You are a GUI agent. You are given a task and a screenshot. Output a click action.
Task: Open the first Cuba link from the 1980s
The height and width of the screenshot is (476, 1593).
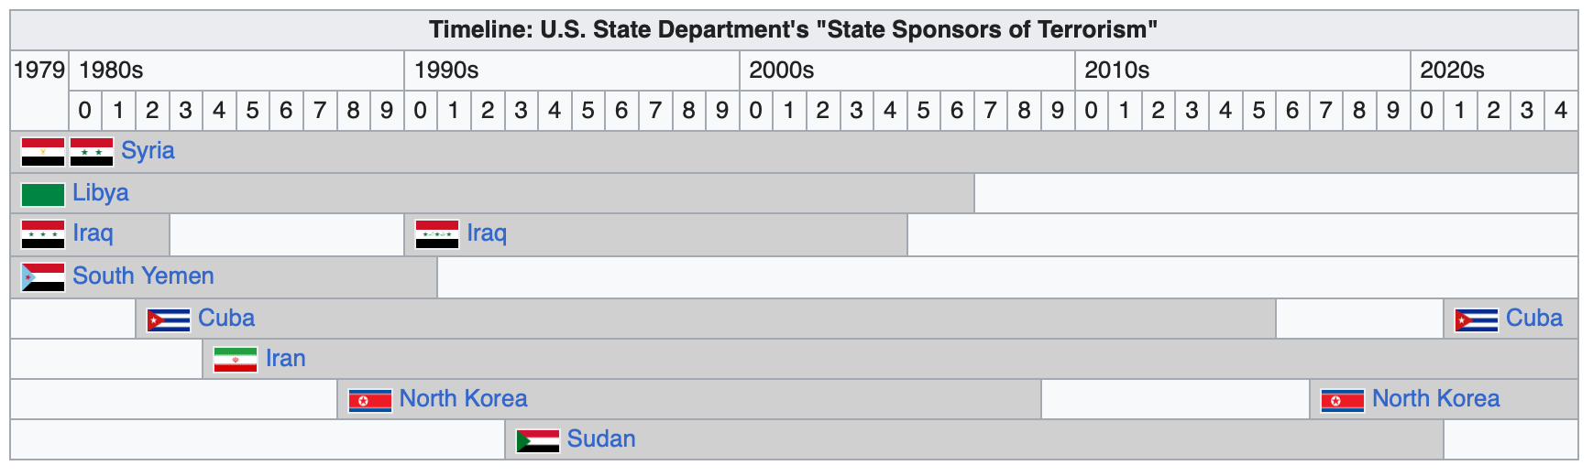click(226, 319)
